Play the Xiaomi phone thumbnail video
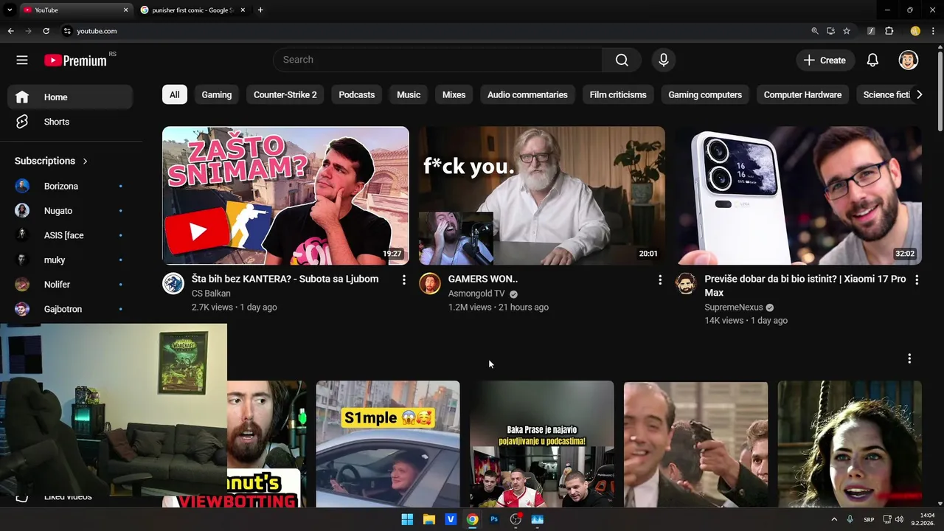 pos(799,195)
